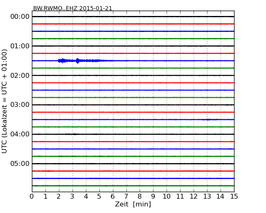Click the UTC Lokalzeit vertical axis label

click(5, 102)
